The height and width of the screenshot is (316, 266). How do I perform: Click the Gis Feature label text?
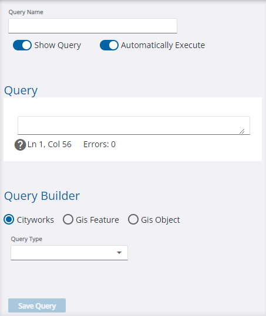[x=97, y=220]
